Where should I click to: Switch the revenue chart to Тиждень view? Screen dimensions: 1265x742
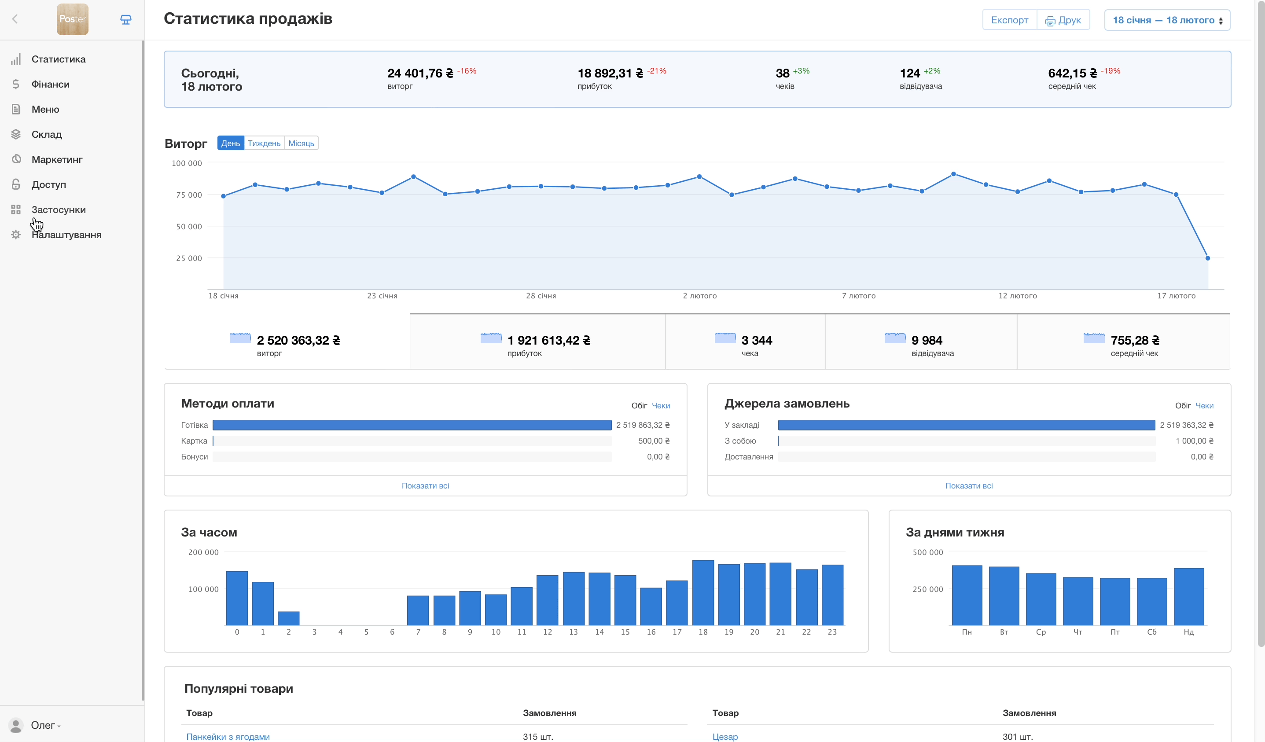click(x=264, y=143)
